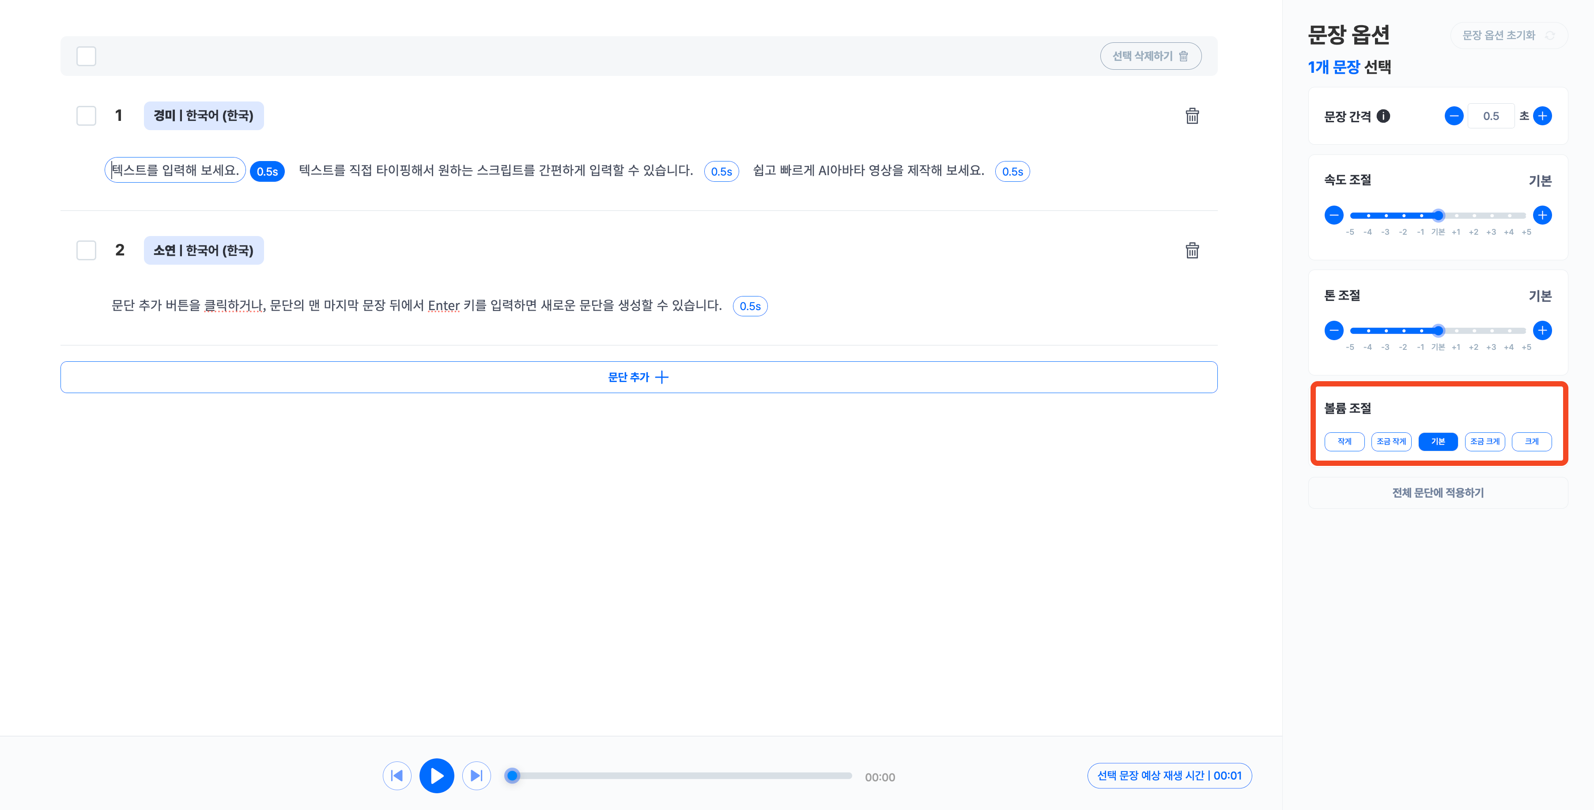This screenshot has height=810, width=1594.
Task: Check the paragraph 2 checkbox
Action: point(86,251)
